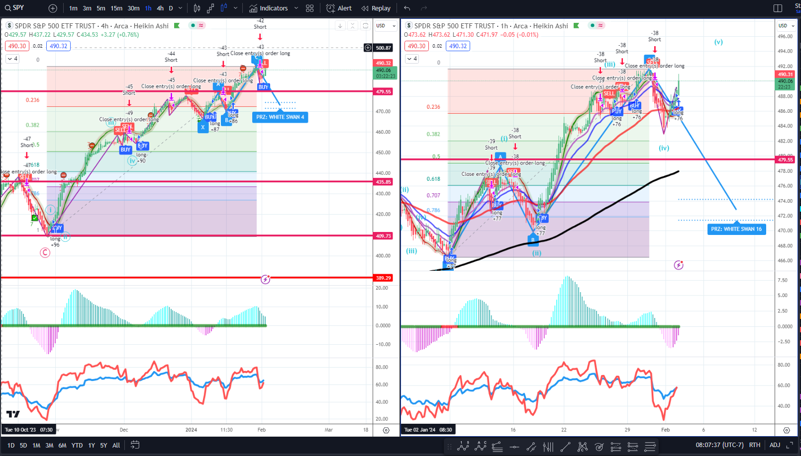
Task: Toggle the ADJ adjusted data setting
Action: [775, 445]
